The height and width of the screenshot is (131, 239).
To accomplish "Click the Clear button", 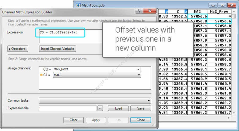I will (x=74, y=120).
